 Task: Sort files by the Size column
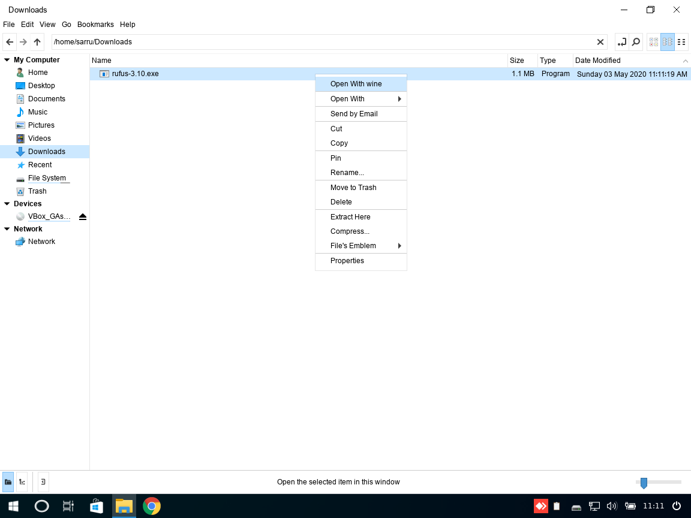(x=516, y=61)
